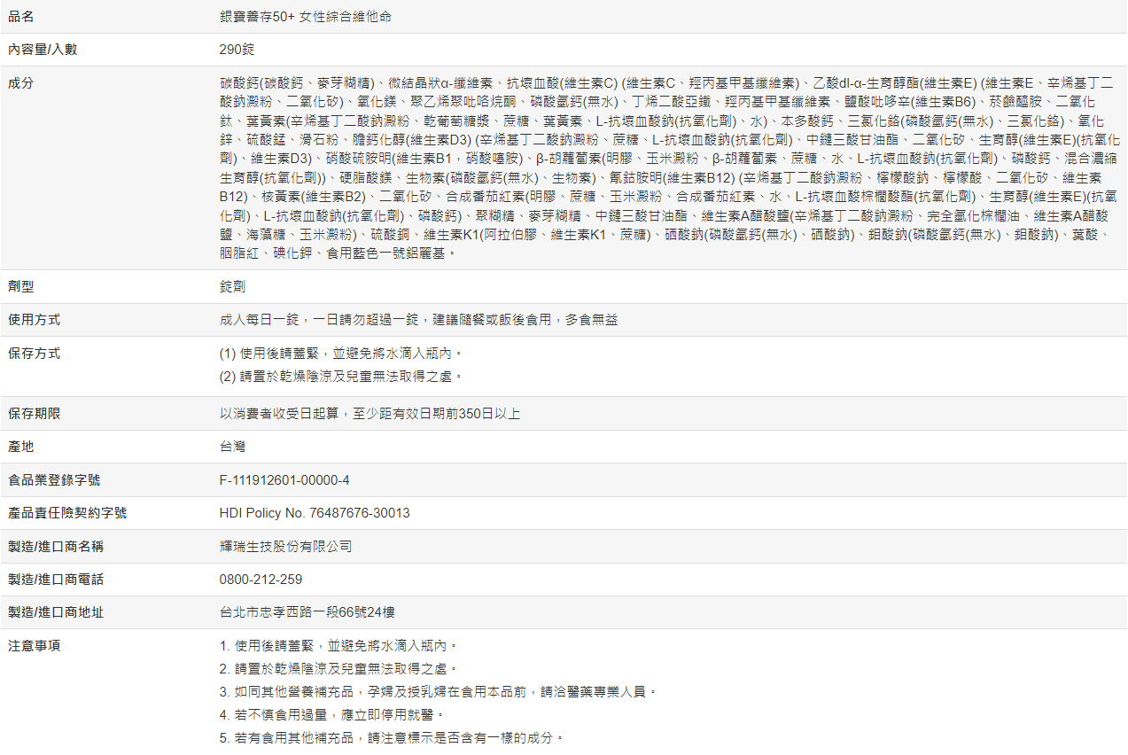The height and width of the screenshot is (755, 1128).
Task: Select the 錠劑 dosage form value
Action: pyautogui.click(x=232, y=286)
